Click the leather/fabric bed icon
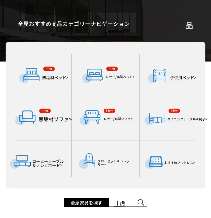 (95, 75)
